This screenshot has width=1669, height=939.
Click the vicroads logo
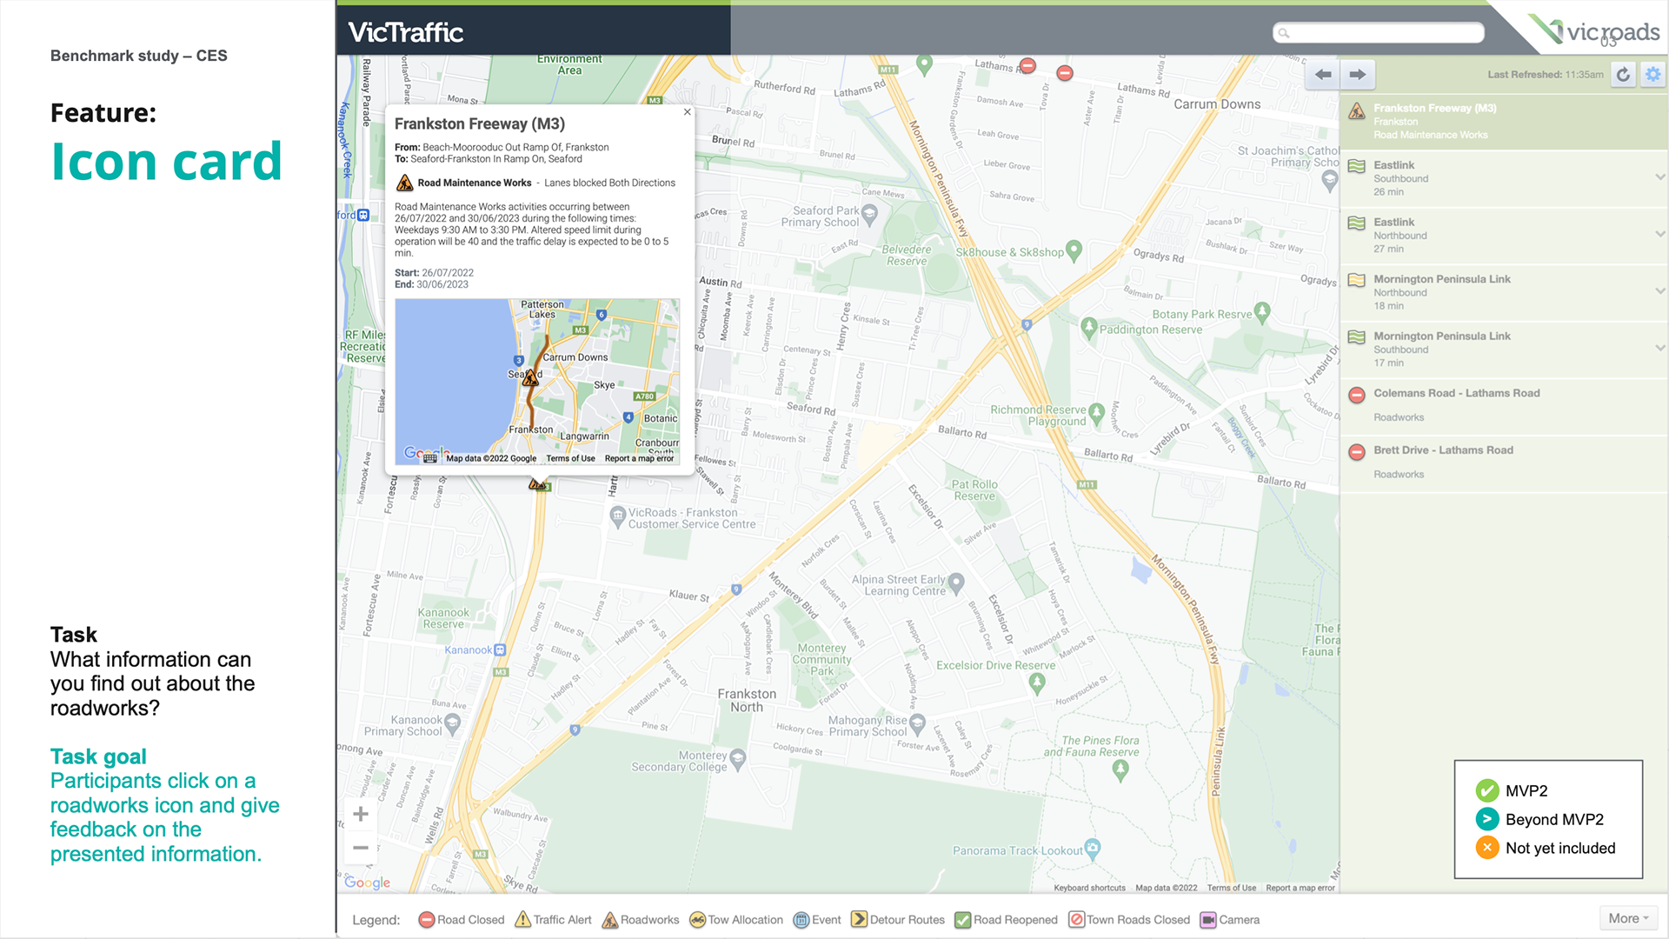[1597, 30]
